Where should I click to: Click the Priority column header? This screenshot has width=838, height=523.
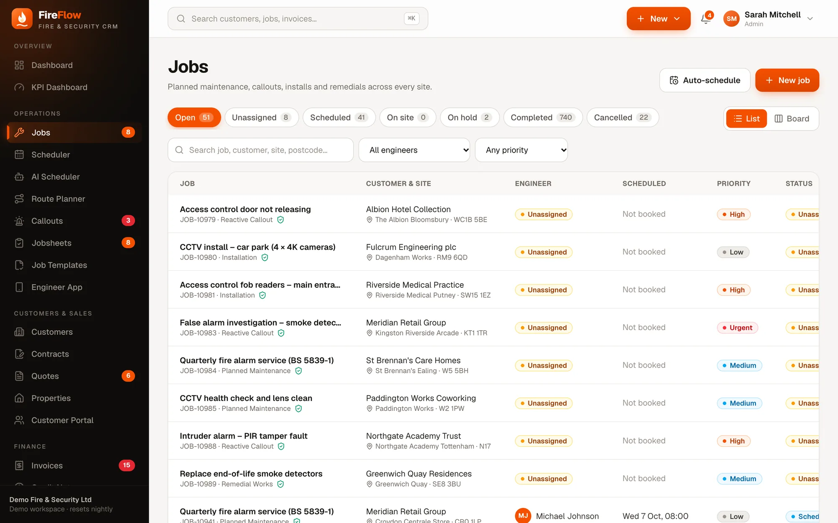tap(734, 184)
